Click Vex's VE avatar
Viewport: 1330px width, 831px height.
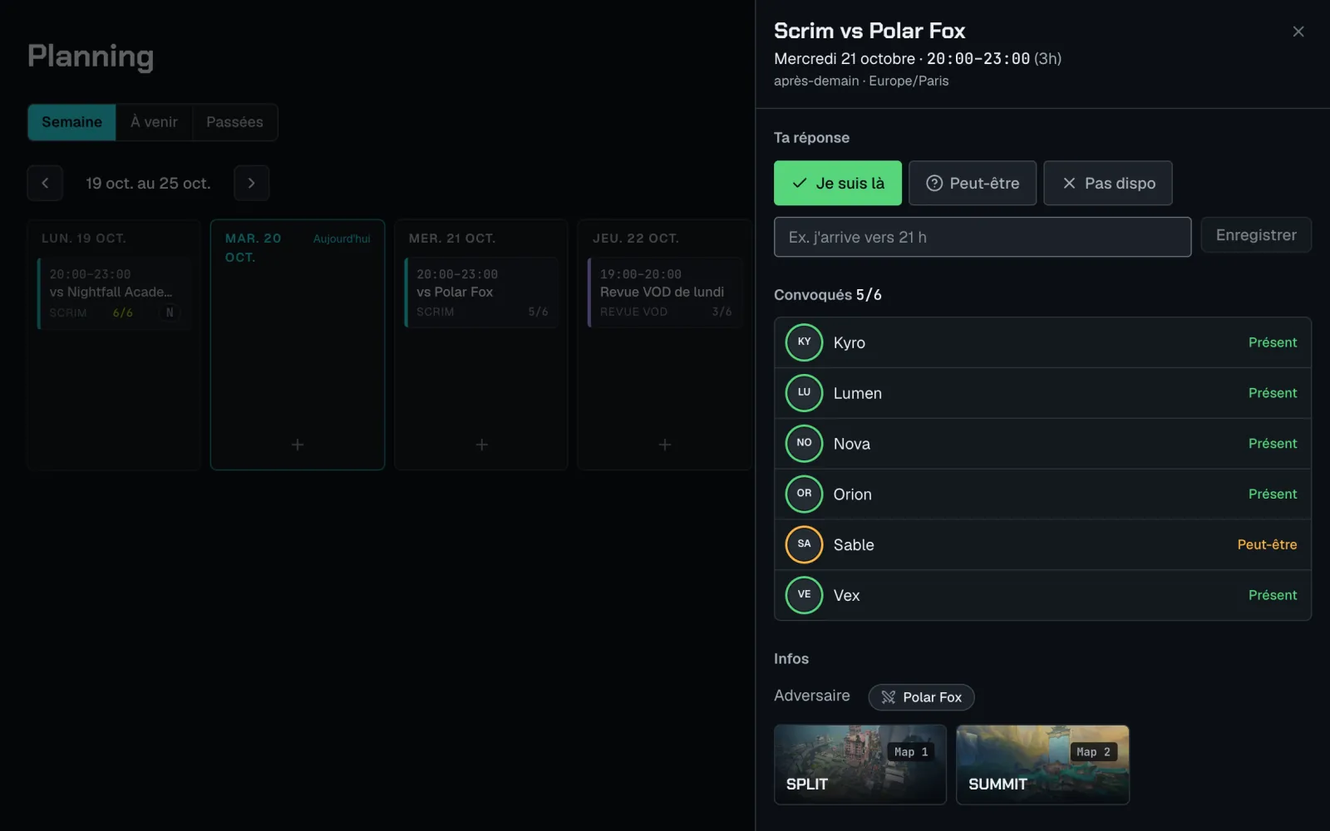804,595
